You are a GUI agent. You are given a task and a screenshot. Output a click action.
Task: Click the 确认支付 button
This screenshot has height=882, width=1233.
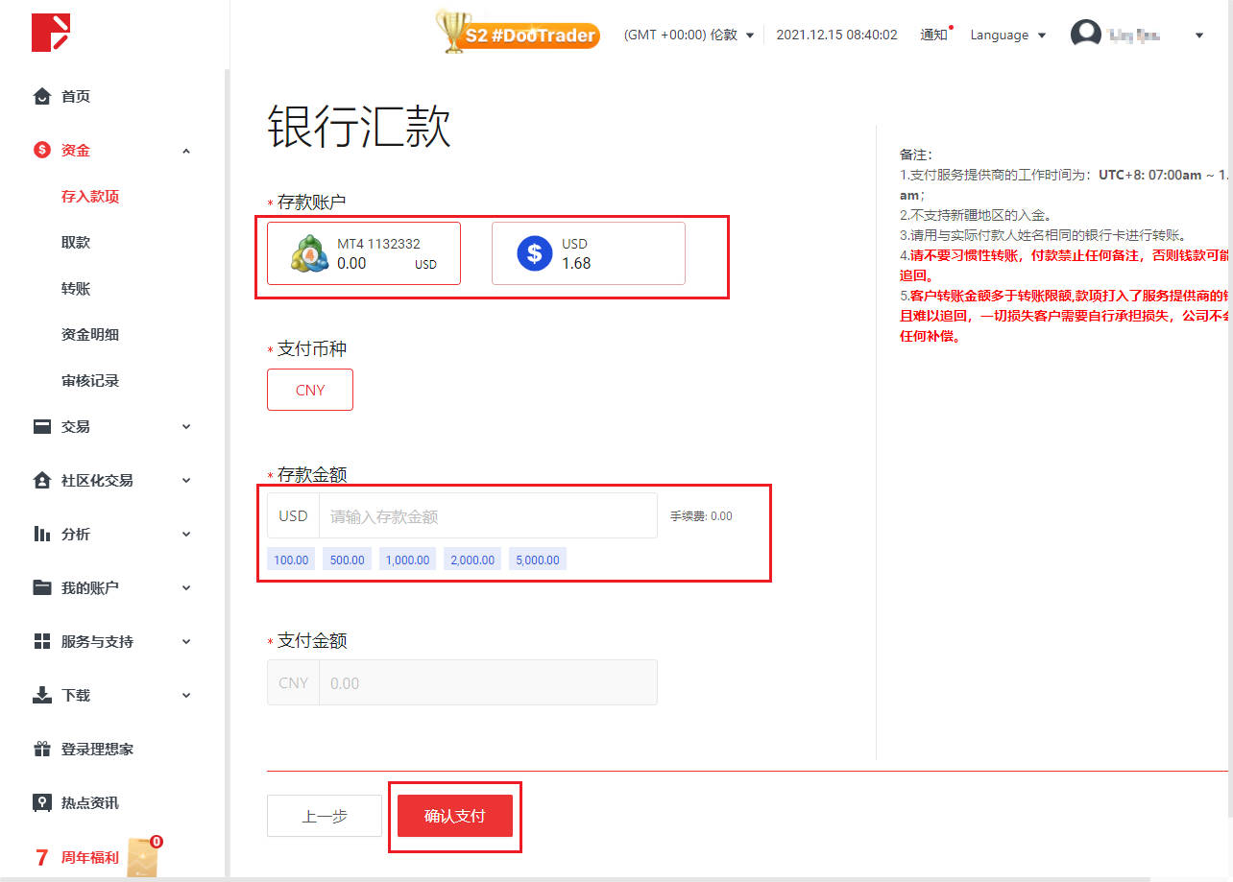coord(454,816)
